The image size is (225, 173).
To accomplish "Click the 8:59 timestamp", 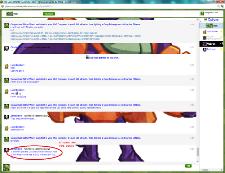I will (x=192, y=65).
